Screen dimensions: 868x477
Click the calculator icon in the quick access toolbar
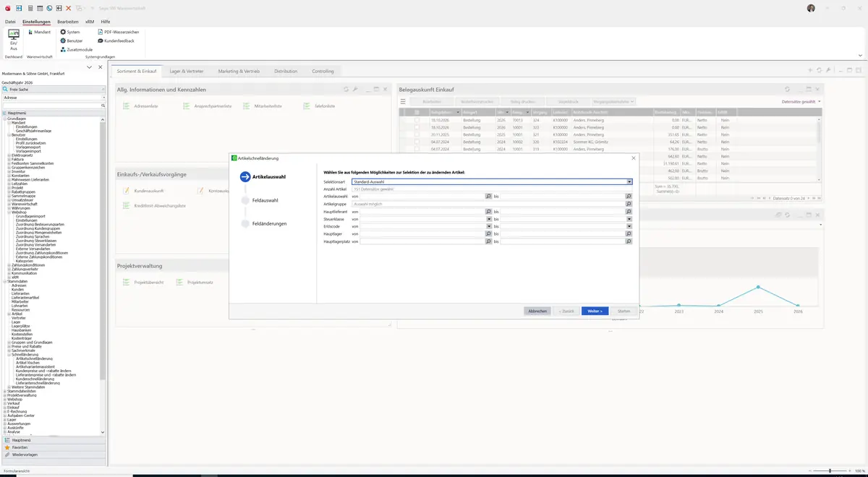click(x=30, y=8)
